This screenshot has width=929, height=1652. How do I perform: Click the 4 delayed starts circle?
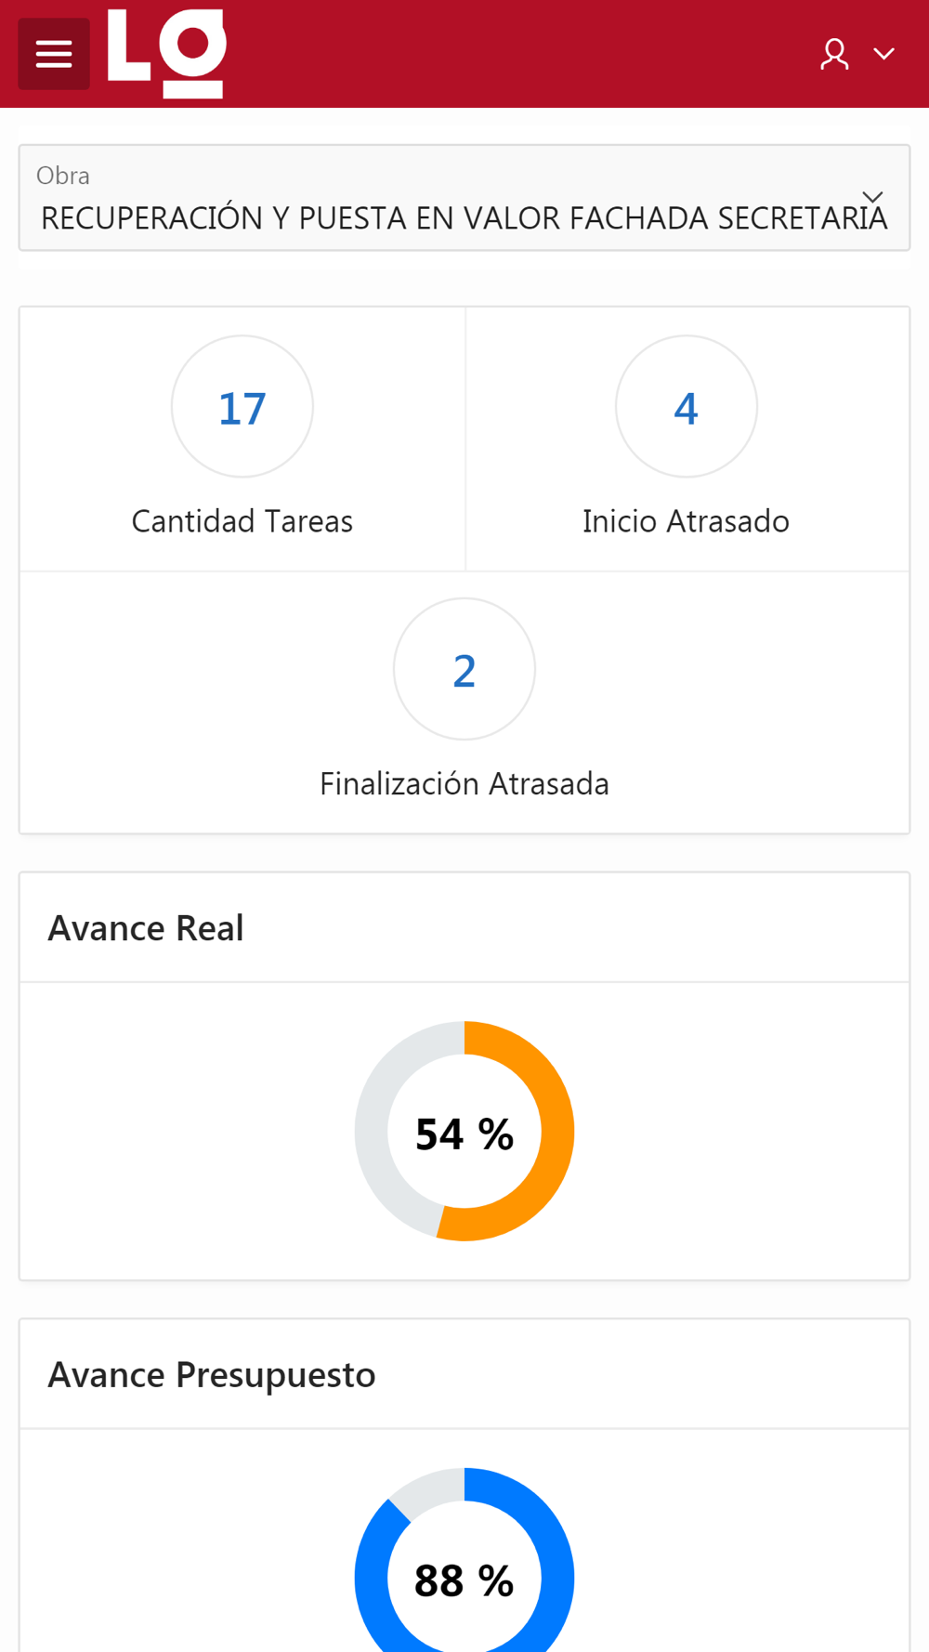coord(687,407)
